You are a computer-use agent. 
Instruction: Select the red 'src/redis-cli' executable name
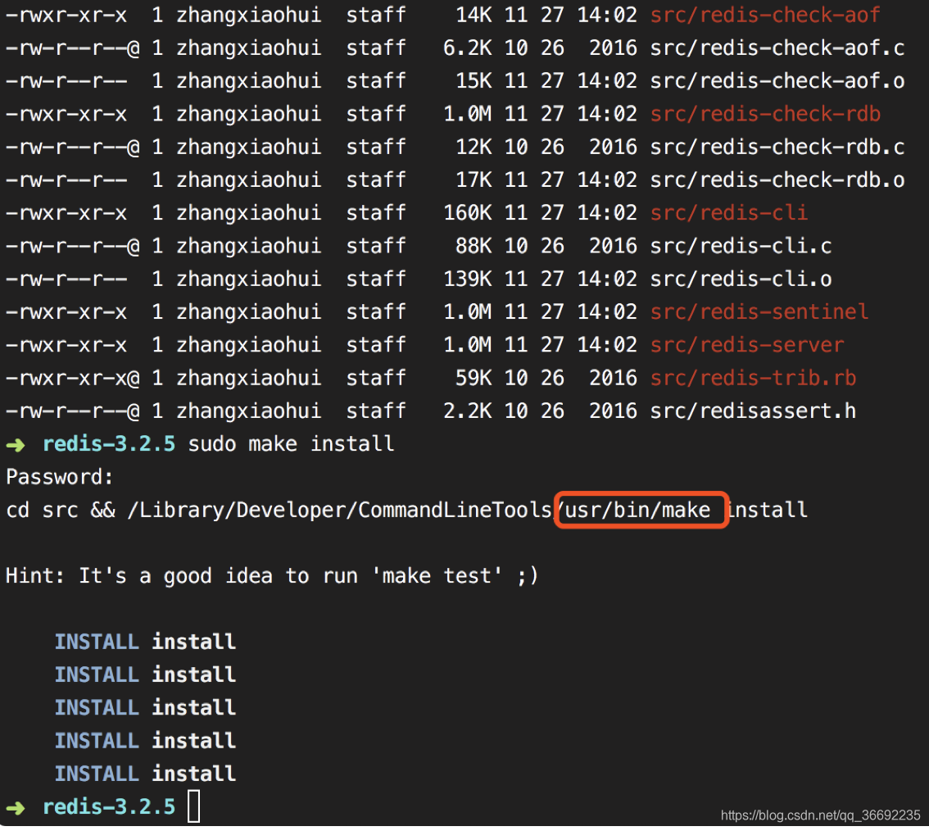729,213
